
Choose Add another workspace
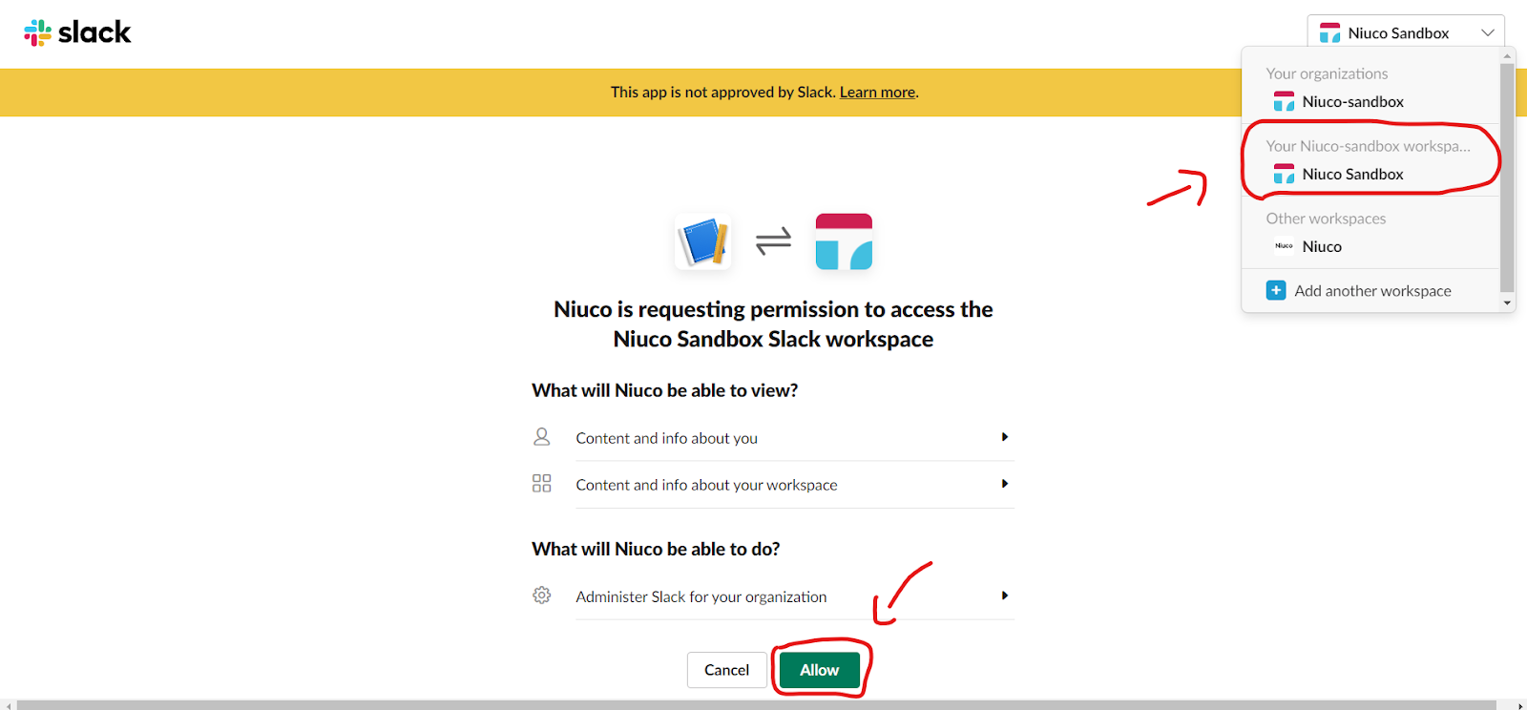(1372, 290)
